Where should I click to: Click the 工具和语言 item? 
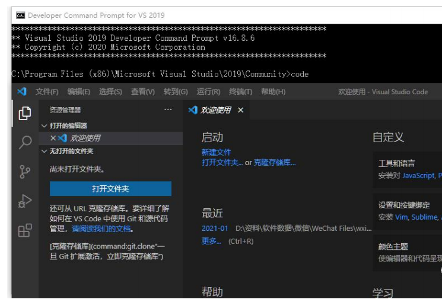pos(408,169)
